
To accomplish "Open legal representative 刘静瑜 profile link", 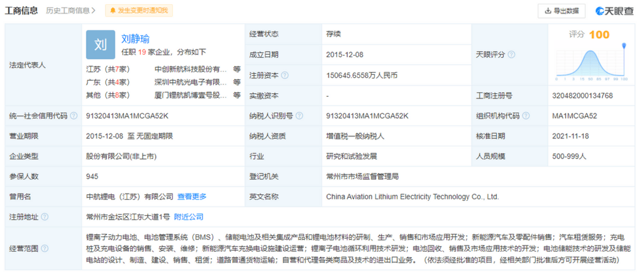I will (x=135, y=39).
